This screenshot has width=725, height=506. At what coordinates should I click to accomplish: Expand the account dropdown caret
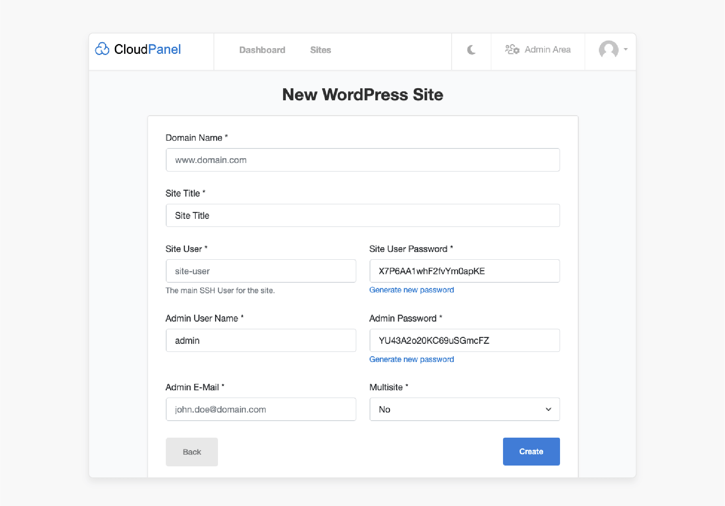(626, 49)
